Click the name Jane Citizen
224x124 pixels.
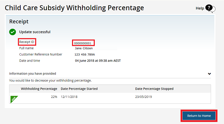pos(84,48)
